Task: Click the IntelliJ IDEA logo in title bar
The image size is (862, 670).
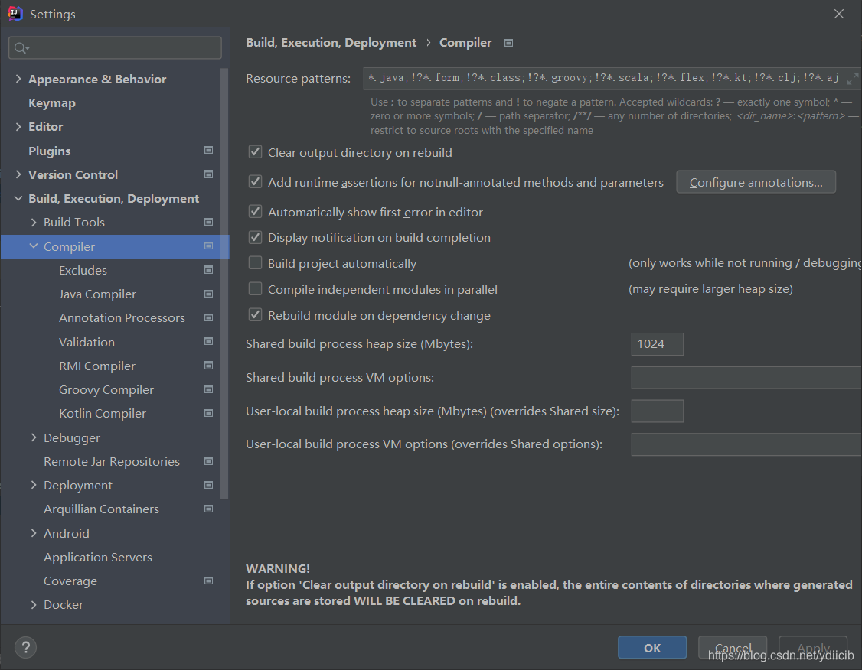Action: click(15, 13)
